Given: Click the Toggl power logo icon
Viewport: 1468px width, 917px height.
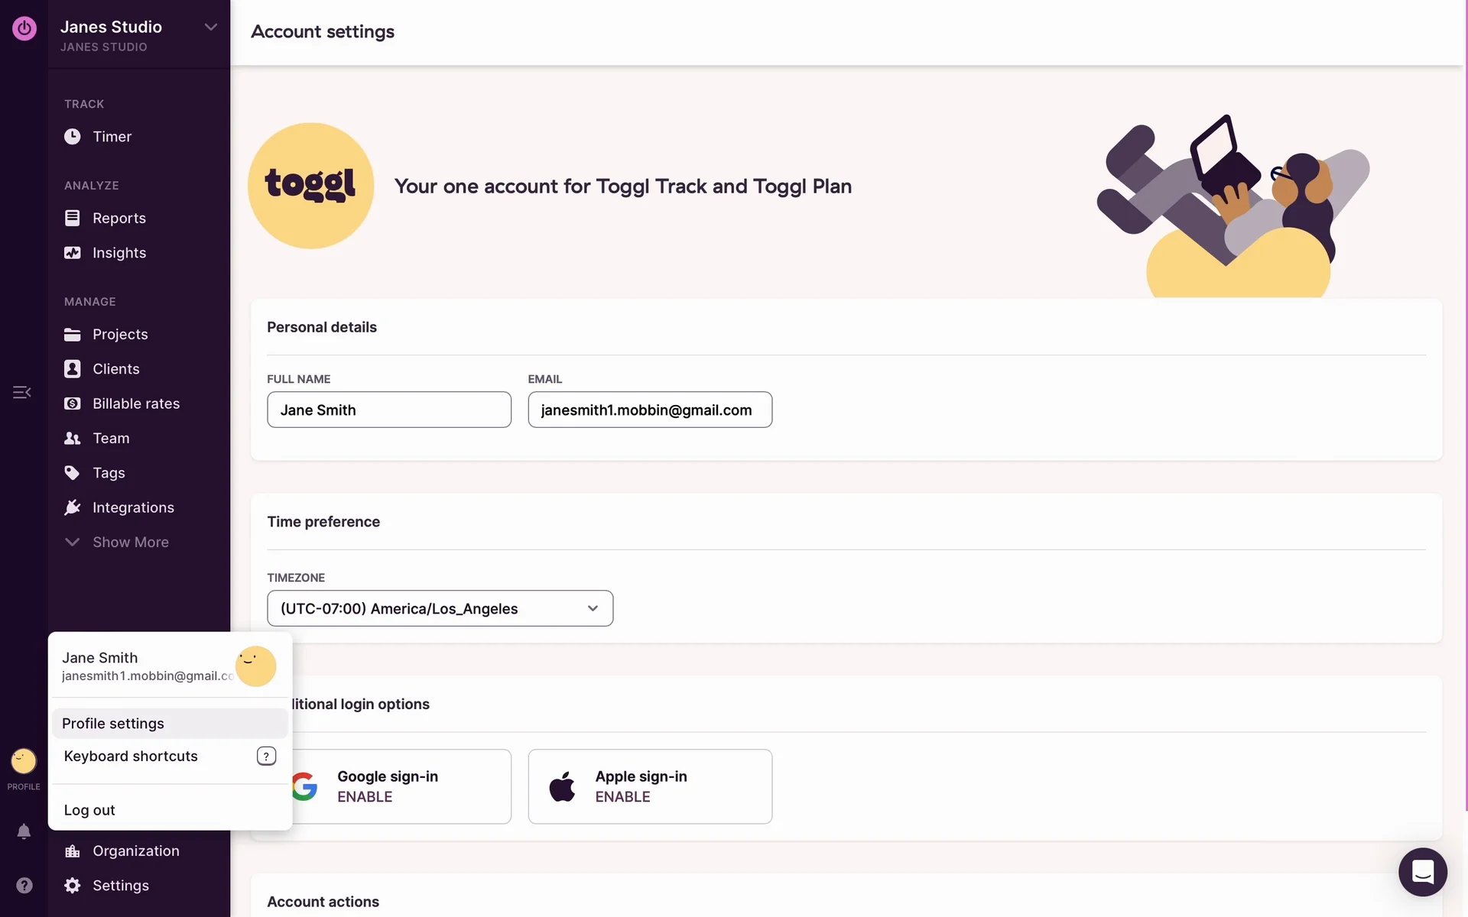Looking at the screenshot, I should (24, 29).
